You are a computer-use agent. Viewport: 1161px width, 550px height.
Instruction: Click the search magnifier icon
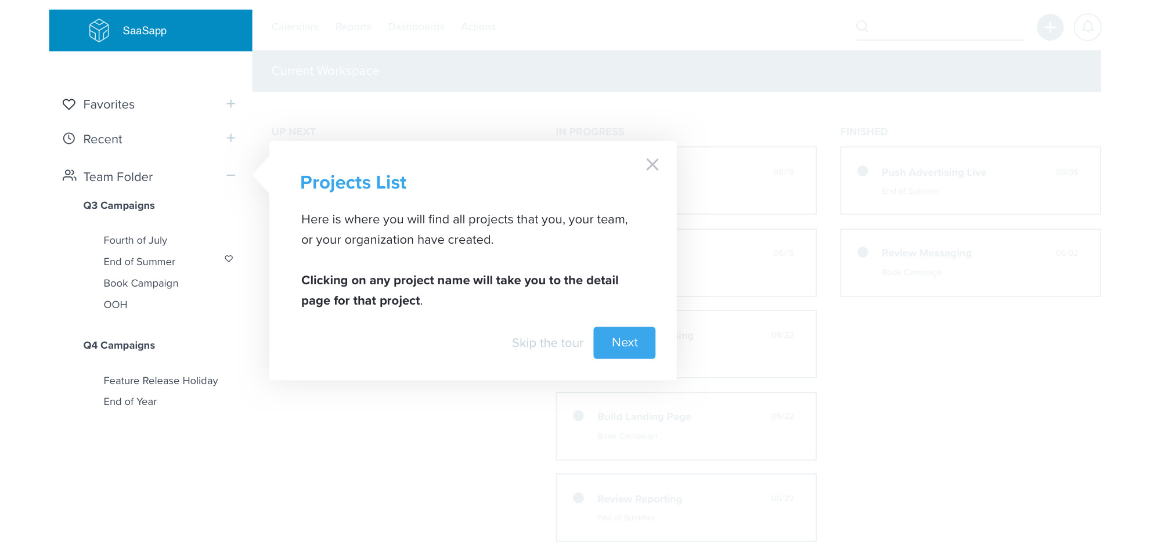pyautogui.click(x=862, y=26)
